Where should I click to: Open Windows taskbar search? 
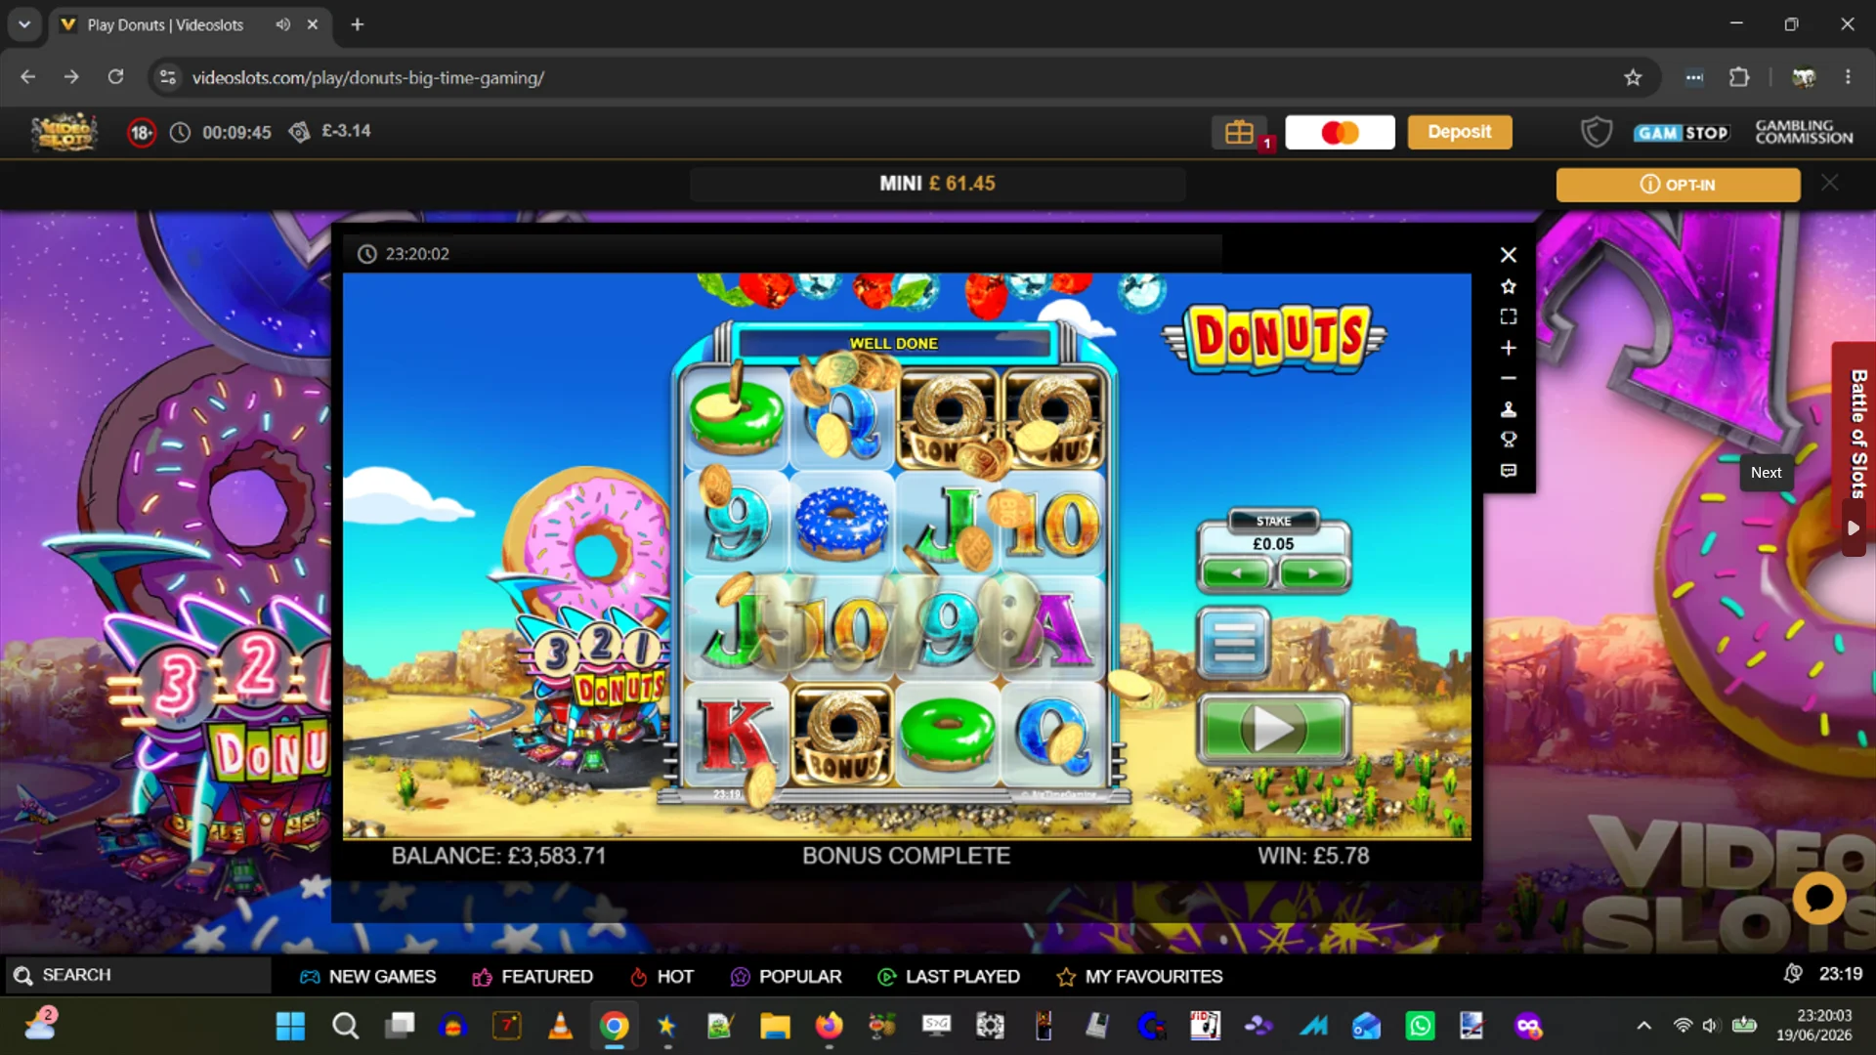[345, 1027]
